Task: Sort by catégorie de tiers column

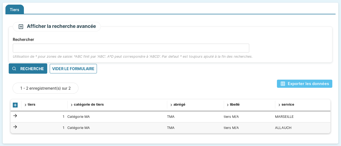Action: pyautogui.click(x=89, y=105)
